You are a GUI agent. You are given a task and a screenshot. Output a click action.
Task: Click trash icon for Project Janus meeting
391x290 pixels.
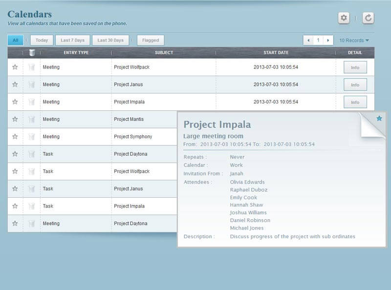click(32, 85)
